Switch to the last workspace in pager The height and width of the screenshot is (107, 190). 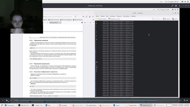(187, 105)
